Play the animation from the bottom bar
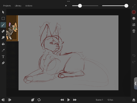This screenshot has width=137, height=103. tap(68, 100)
